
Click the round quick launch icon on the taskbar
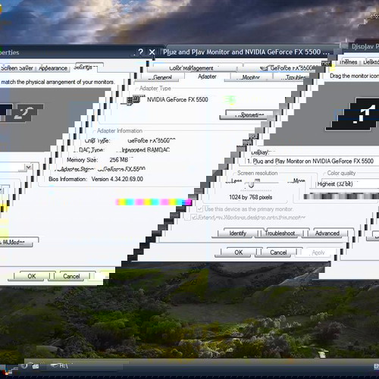pyautogui.click(x=24, y=366)
